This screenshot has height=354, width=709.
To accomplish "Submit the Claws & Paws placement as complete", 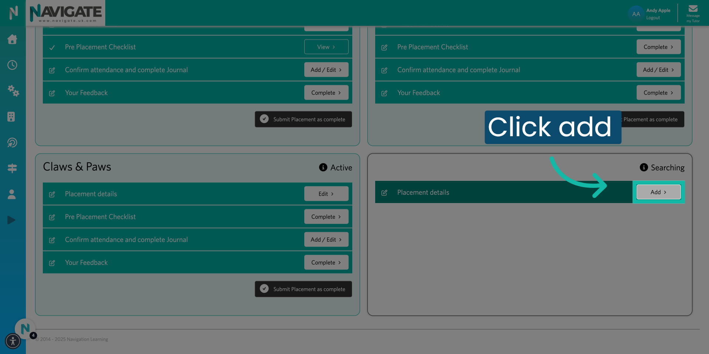I will coord(303,289).
